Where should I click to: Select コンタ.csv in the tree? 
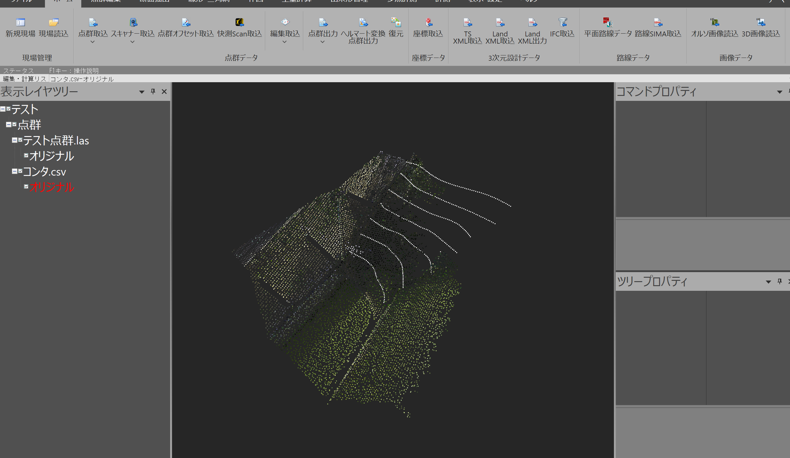click(44, 172)
